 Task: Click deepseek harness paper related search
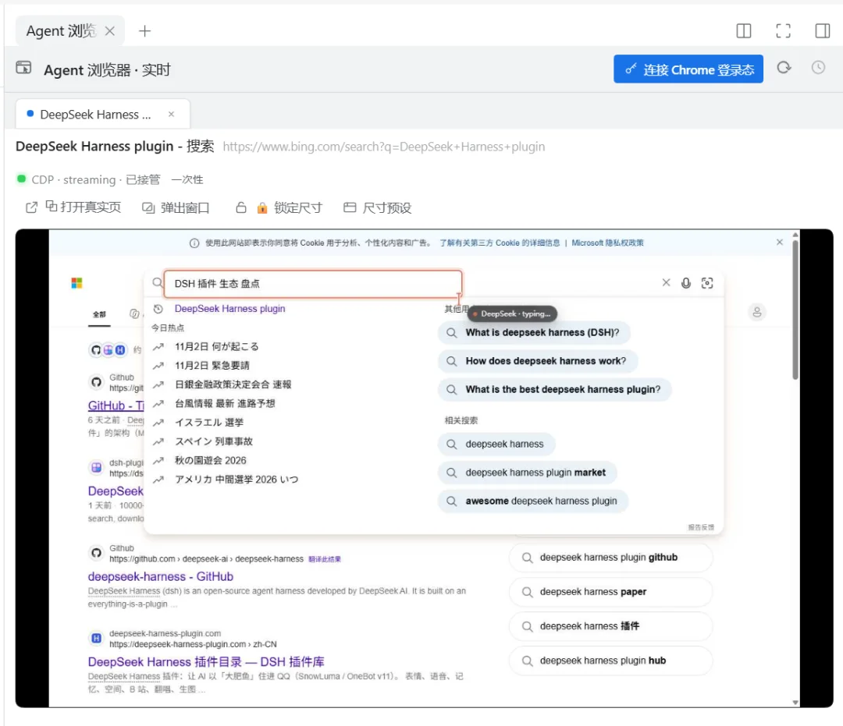click(x=610, y=592)
